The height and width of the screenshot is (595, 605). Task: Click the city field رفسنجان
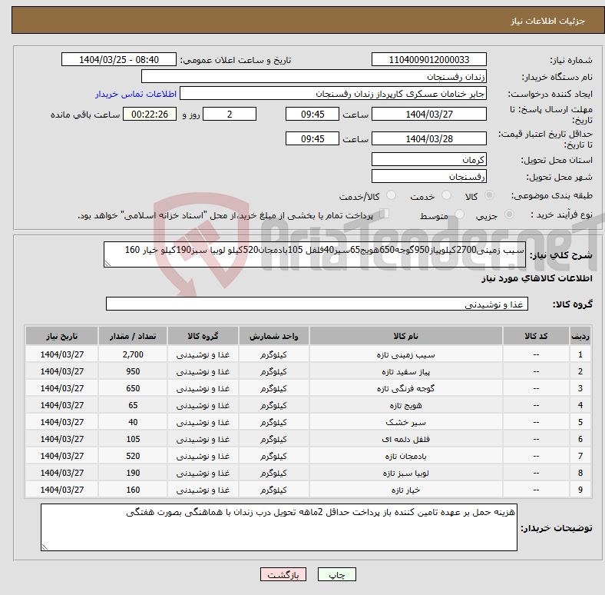(428, 176)
